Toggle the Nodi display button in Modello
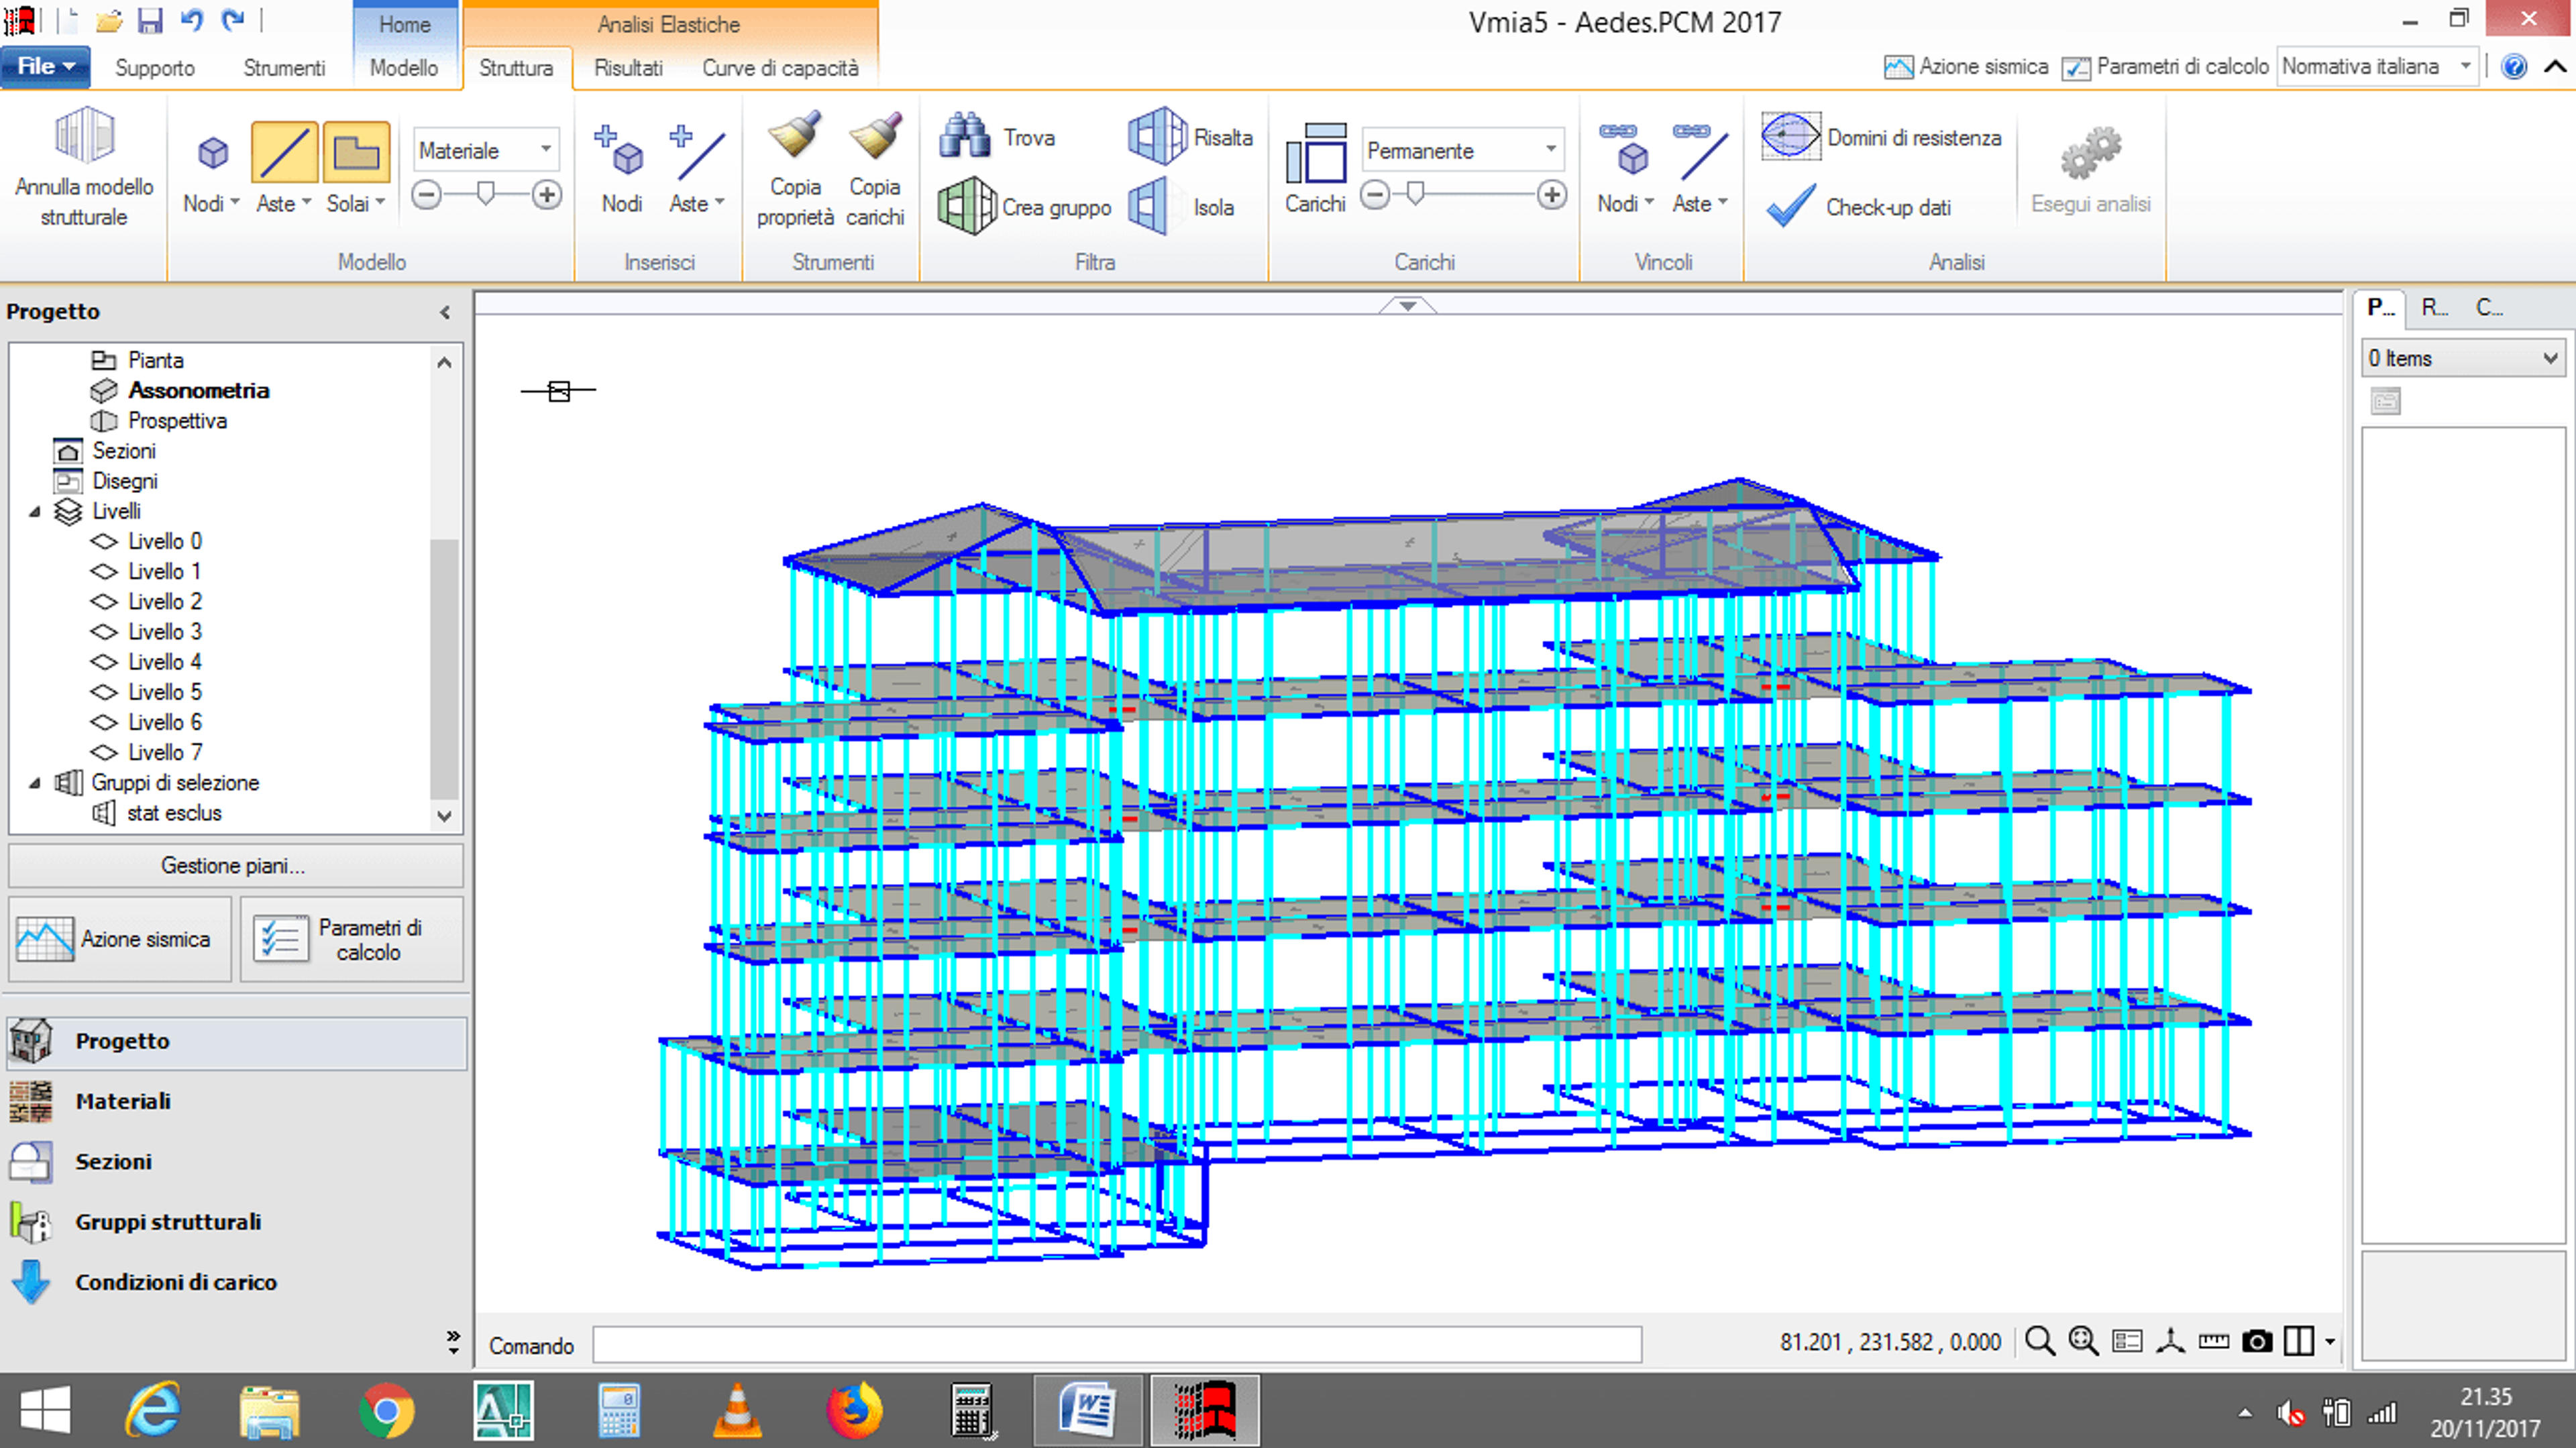 coord(212,153)
